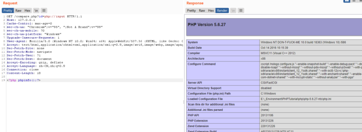Image resolution: width=362 pixels, height=132 pixels.
Task: Click the System label cell
Action: [x=223, y=42]
